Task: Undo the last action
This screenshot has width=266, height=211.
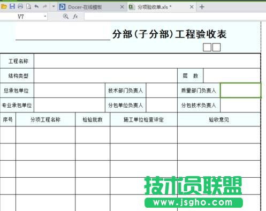Action: coord(36,6)
